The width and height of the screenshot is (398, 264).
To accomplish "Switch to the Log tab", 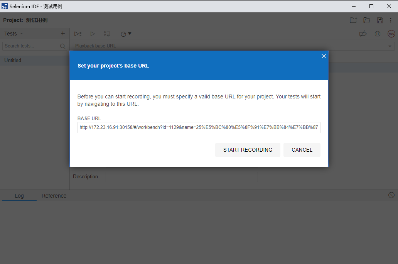I will pyautogui.click(x=19, y=196).
